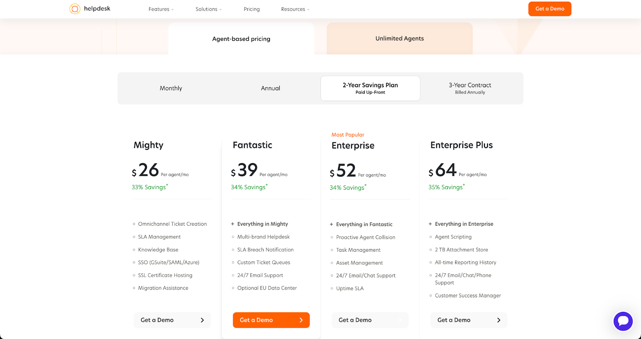Click the plus icon beside Everything in Fantastic
This screenshot has height=339, width=641.
[331, 225]
